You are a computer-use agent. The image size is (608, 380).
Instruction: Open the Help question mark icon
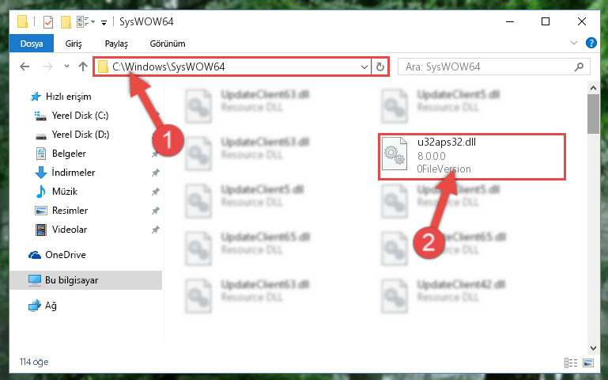[x=591, y=43]
